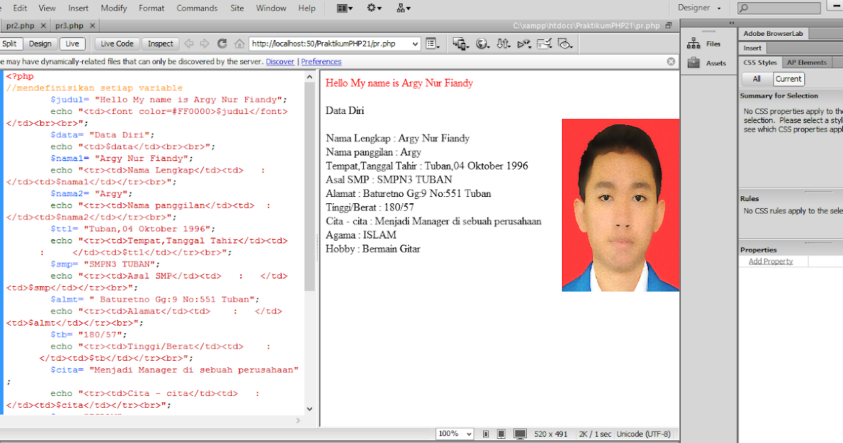Click the $judul variable in code
Image resolution: width=843 pixels, height=443 pixels.
click(x=67, y=100)
